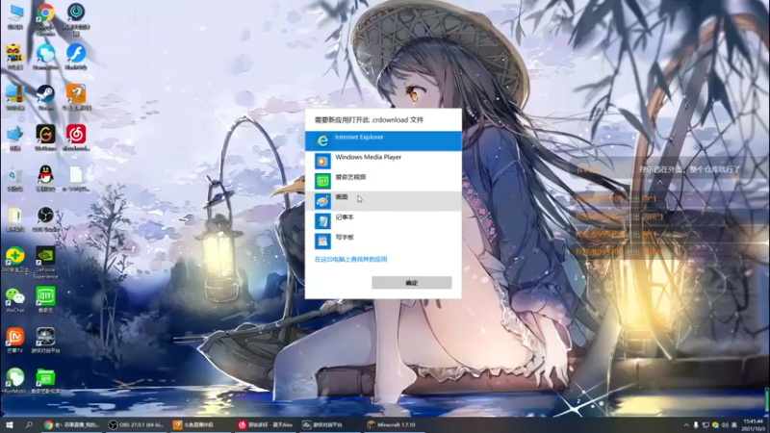770x433 pixels.
Task: Switch to the orange live-stream taskbar window
Action: 200,424
